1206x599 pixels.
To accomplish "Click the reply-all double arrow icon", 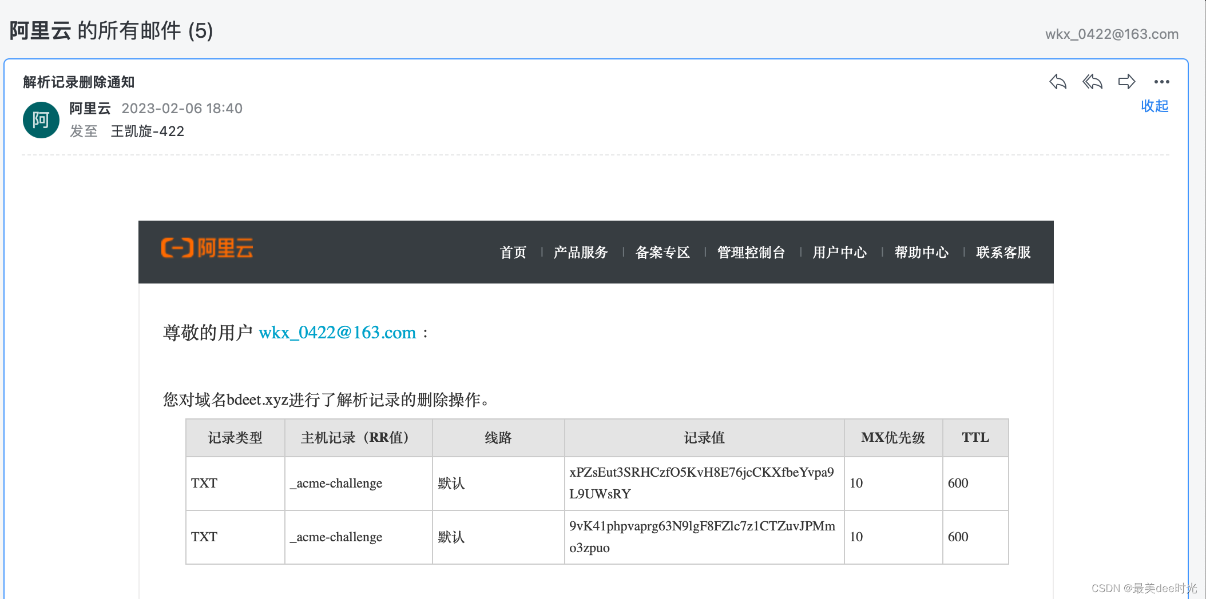I will pos(1092,82).
